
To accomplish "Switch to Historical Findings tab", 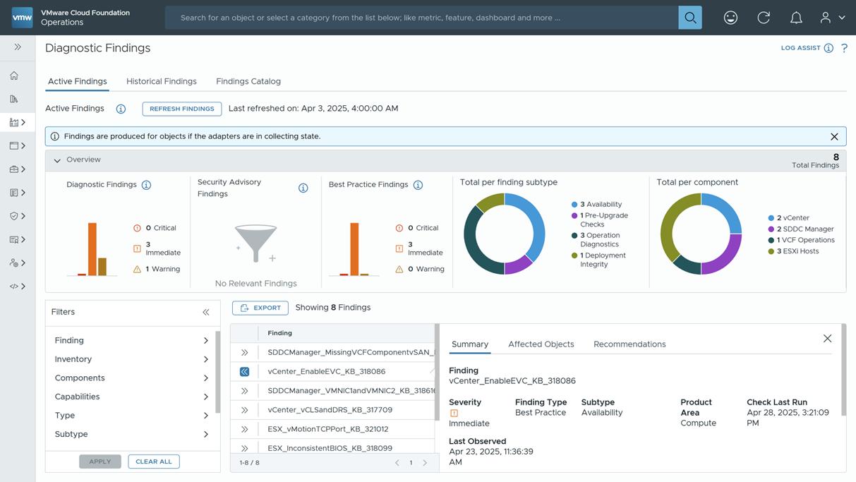I will click(162, 81).
